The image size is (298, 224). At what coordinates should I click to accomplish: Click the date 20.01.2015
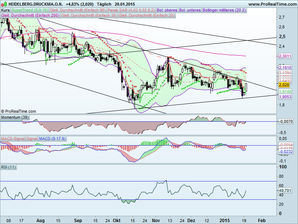click(125, 4)
